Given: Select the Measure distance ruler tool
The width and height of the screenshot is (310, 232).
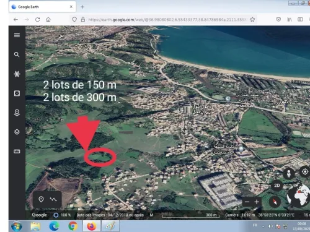Looking at the screenshot, I should click(x=17, y=152).
